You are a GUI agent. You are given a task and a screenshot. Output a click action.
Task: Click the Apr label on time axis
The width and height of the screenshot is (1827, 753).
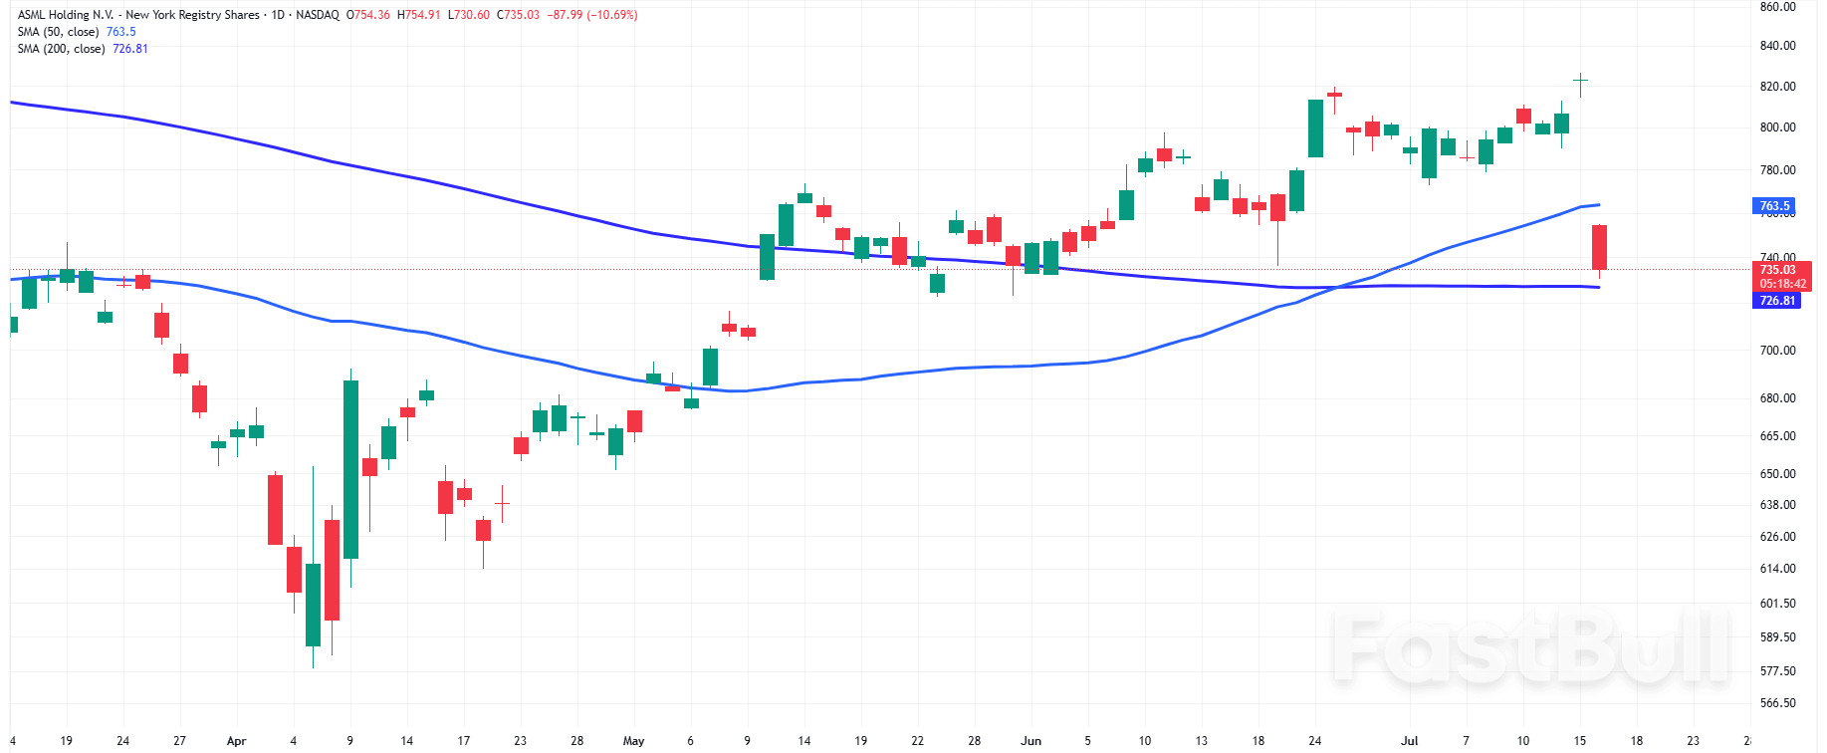tap(236, 741)
